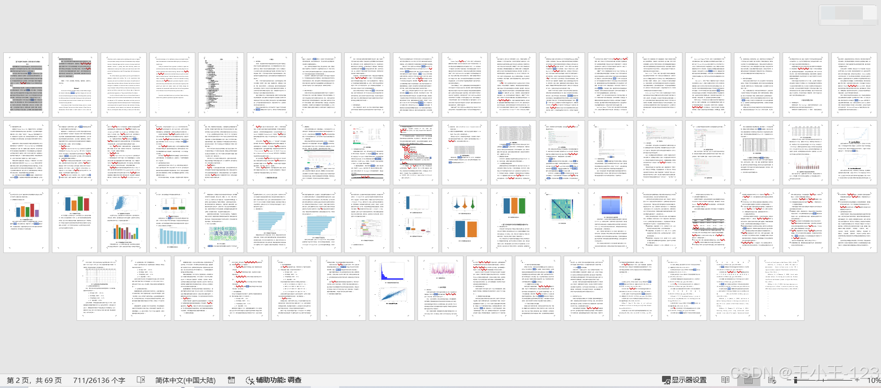Select the first page thumbnail with title

tap(26, 84)
